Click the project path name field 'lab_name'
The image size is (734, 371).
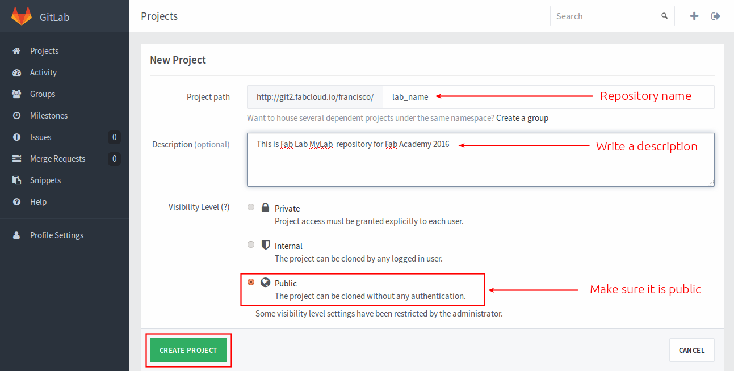[548, 97]
